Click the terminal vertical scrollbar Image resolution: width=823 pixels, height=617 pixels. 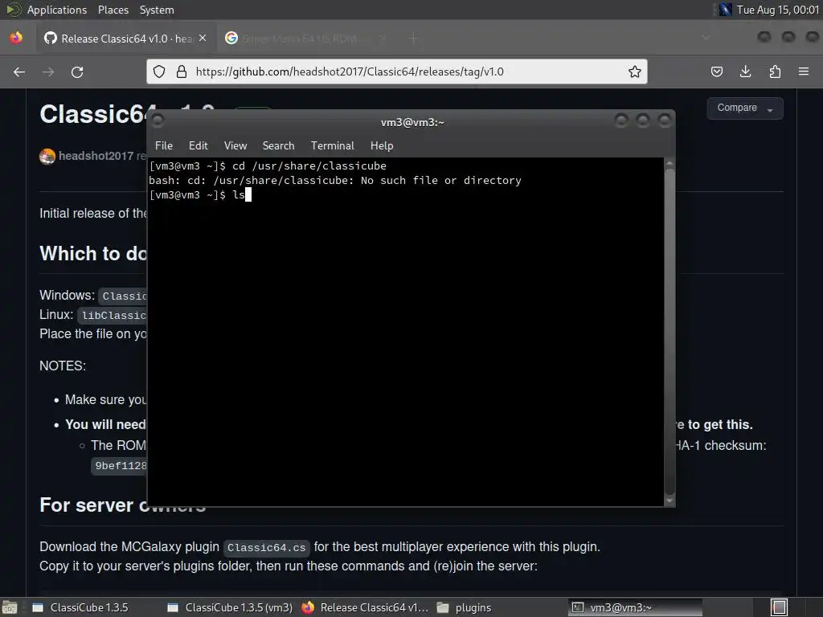click(669, 330)
